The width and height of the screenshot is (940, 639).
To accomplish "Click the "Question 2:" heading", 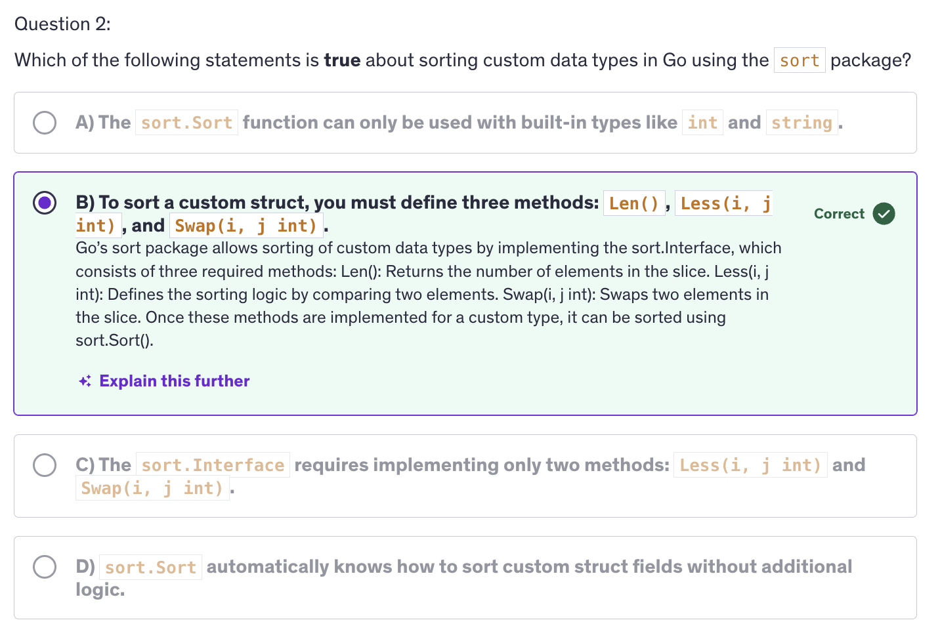I will [62, 24].
